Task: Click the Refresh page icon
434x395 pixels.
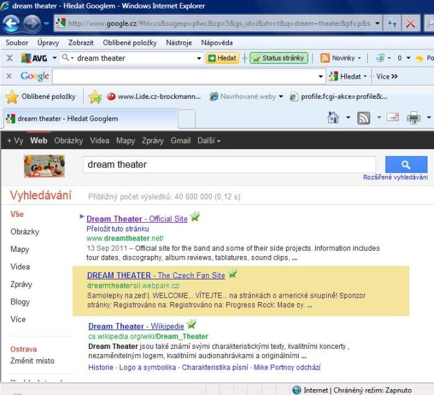Action: (392, 24)
